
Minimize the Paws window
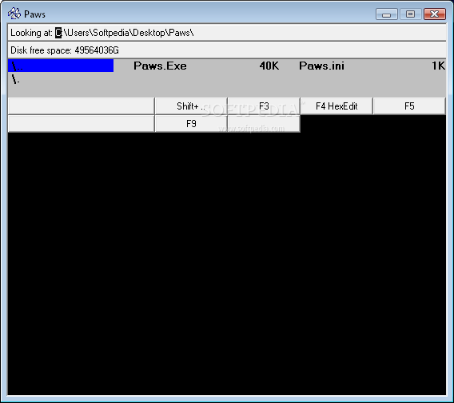click(x=387, y=14)
